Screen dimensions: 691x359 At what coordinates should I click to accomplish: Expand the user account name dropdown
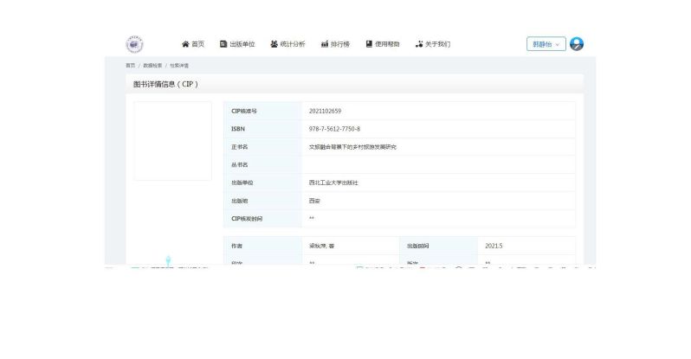point(546,44)
